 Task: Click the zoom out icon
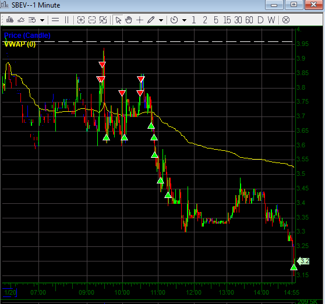click(x=92, y=20)
